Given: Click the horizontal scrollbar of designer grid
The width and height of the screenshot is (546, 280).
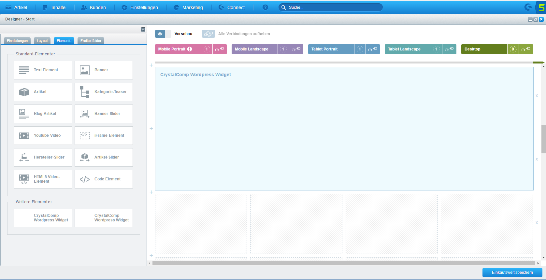Looking at the screenshot, I should [x=343, y=263].
